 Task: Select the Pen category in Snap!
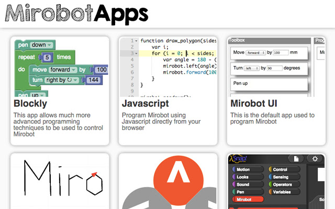[x=248, y=192]
